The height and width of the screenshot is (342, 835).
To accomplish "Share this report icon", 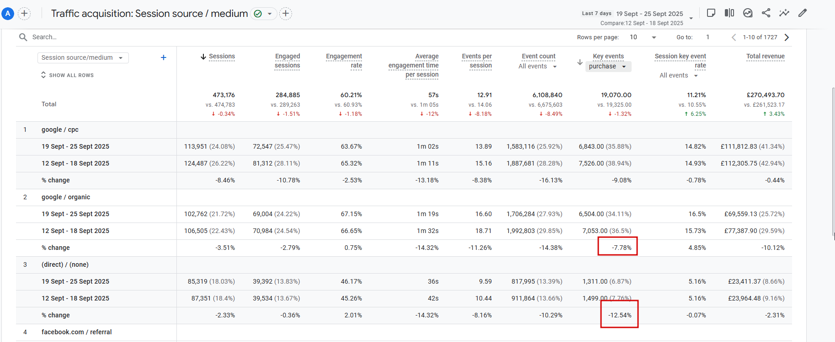I will [x=766, y=13].
